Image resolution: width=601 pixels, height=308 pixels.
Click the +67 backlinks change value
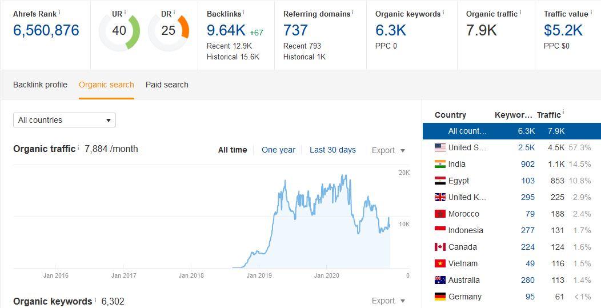(257, 33)
